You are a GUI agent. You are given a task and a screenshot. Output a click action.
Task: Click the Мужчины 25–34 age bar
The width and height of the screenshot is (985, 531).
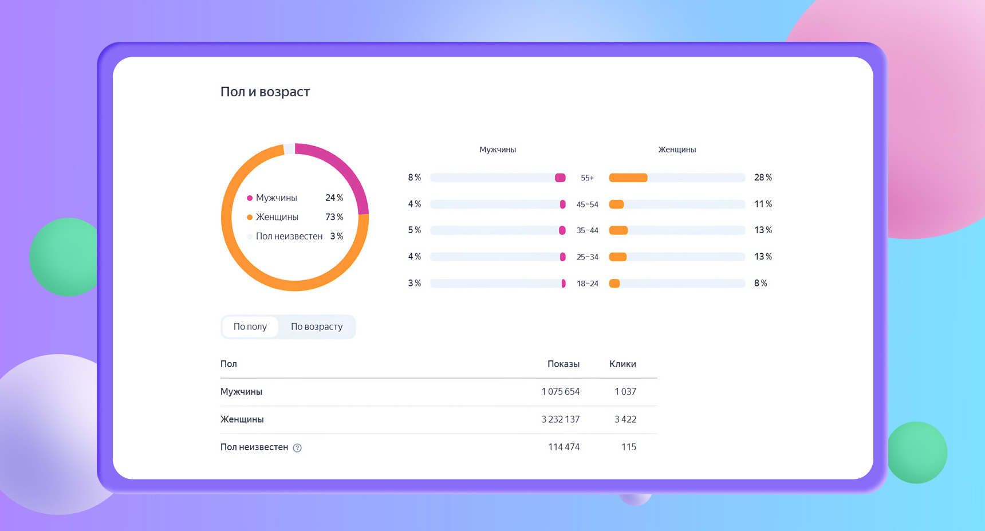(x=498, y=257)
